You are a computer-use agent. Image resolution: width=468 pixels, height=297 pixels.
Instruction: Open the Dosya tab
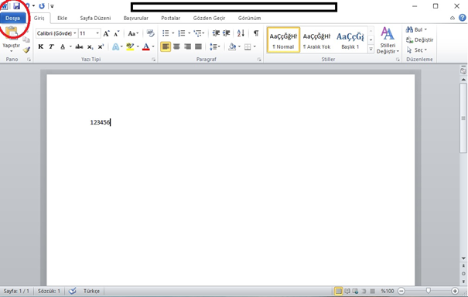point(12,19)
